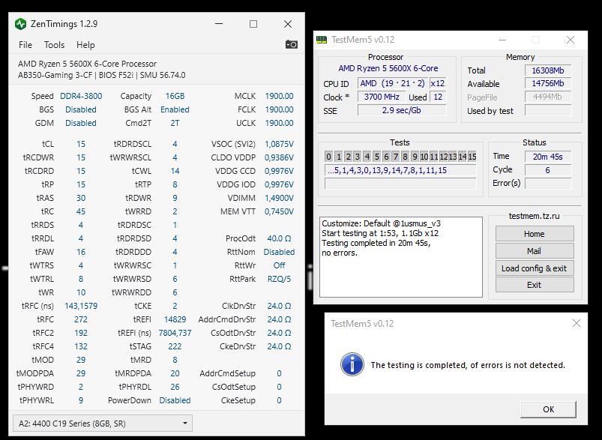Click the Home button in TestMem5
Image resolution: width=602 pixels, height=440 pixels.
coord(535,234)
